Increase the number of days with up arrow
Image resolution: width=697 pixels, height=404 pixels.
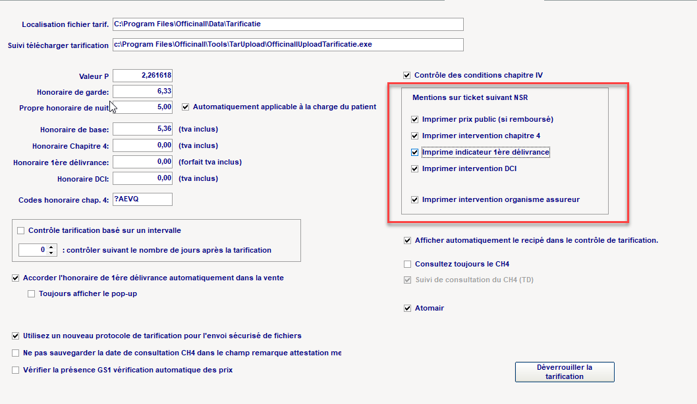click(52, 247)
